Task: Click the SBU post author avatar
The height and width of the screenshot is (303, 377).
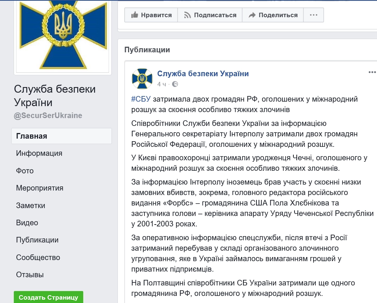Action: [x=142, y=78]
